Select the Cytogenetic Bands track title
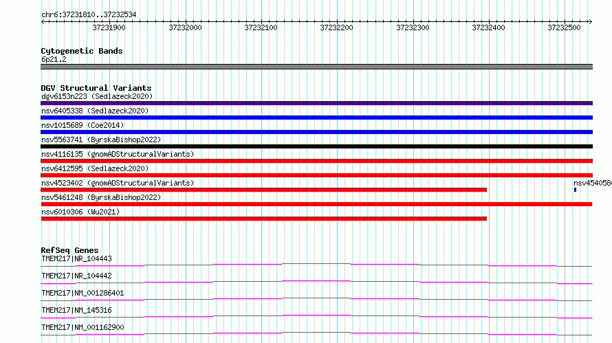The width and height of the screenshot is (612, 343). pyautogui.click(x=82, y=51)
